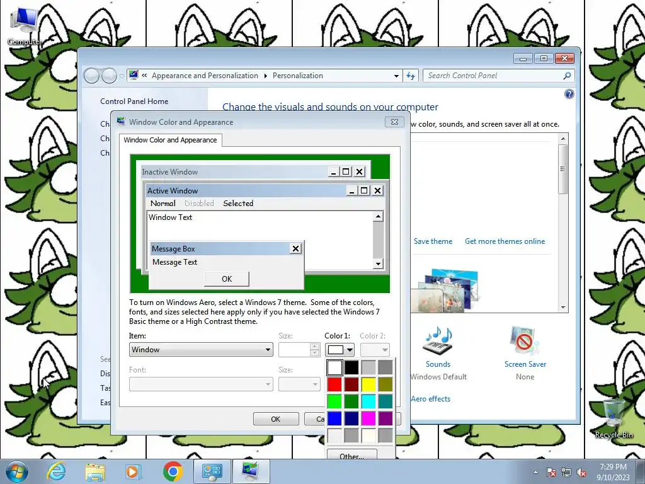645x484 pixels.
Task: Open recent pages dropdown next to Forward
Action: pos(122,76)
